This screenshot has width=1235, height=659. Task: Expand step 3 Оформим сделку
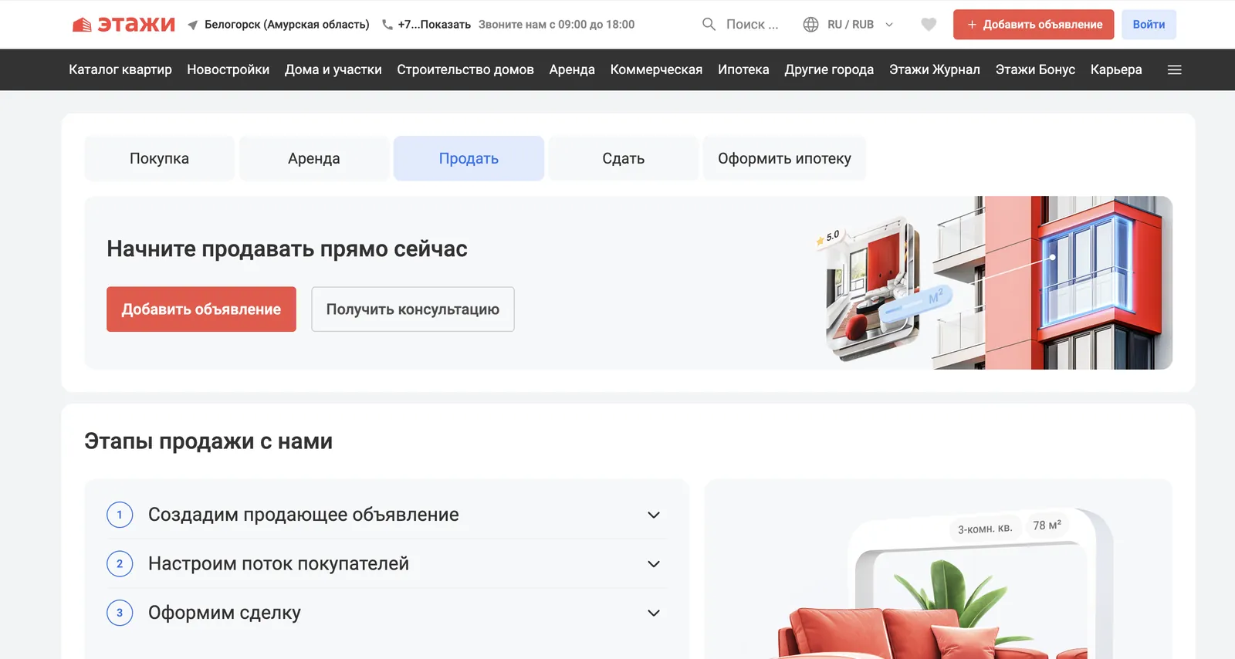[x=386, y=613]
